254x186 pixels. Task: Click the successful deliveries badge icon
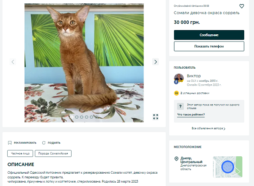point(177,92)
